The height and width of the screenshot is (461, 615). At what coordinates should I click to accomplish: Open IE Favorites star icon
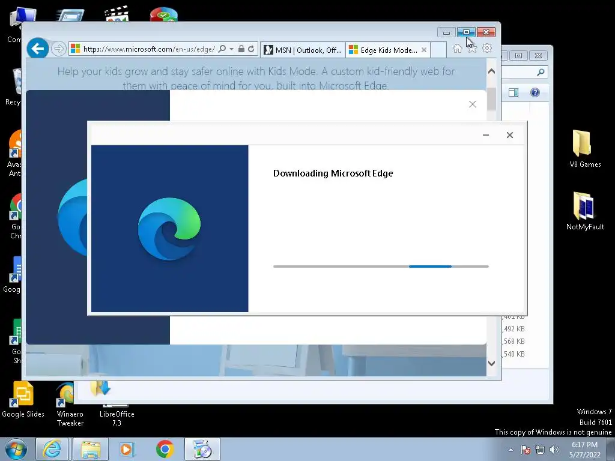472,49
